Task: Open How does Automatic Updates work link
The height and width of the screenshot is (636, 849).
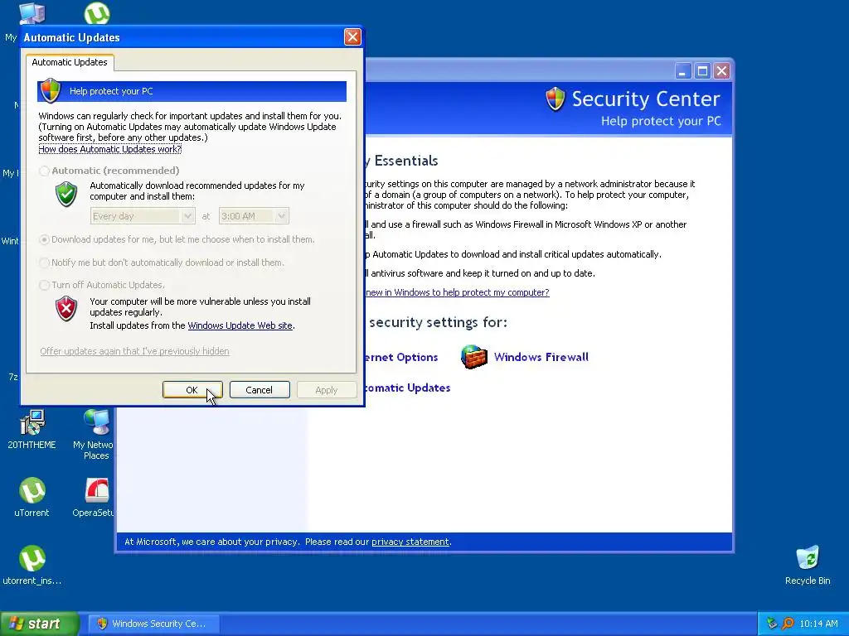Action: click(x=110, y=149)
